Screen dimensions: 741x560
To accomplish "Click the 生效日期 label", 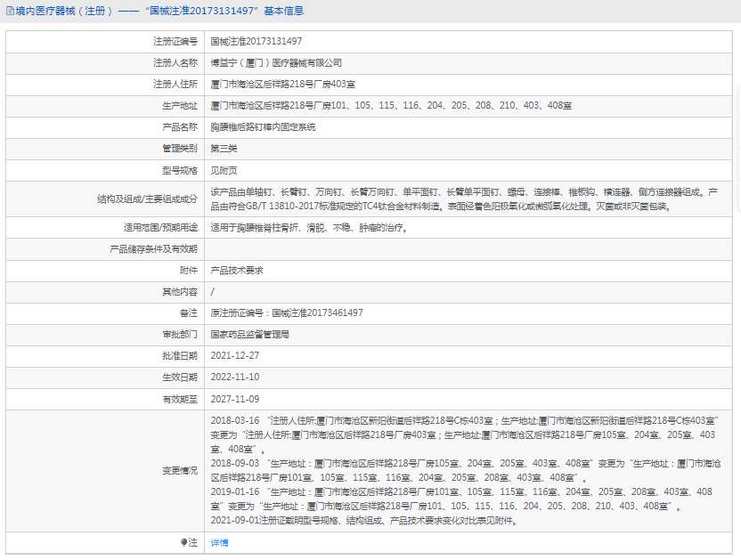I will (x=180, y=377).
